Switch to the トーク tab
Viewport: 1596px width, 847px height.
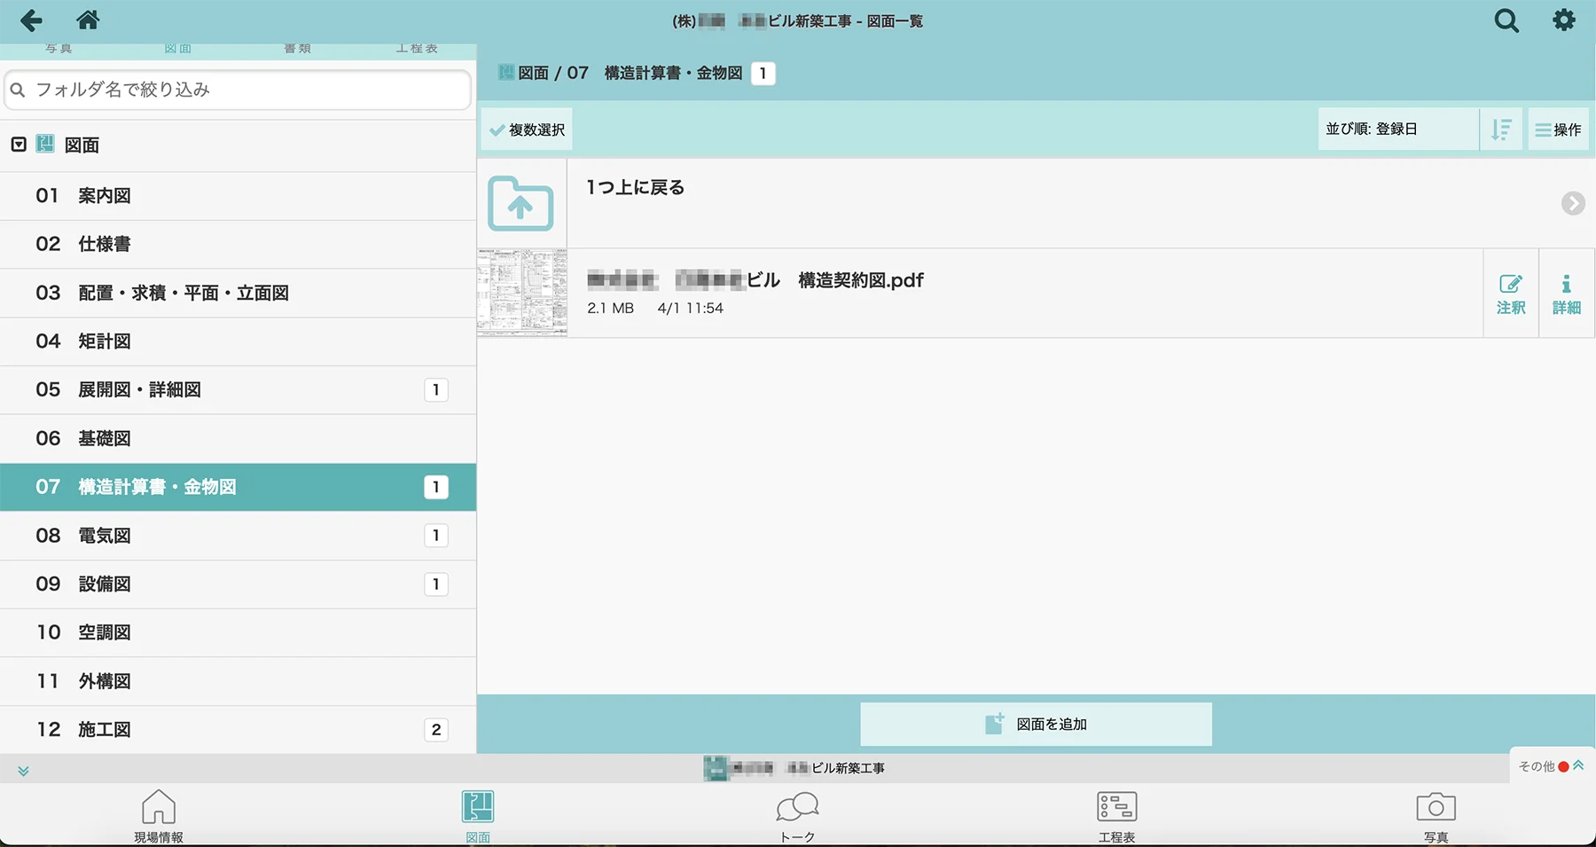tap(797, 815)
